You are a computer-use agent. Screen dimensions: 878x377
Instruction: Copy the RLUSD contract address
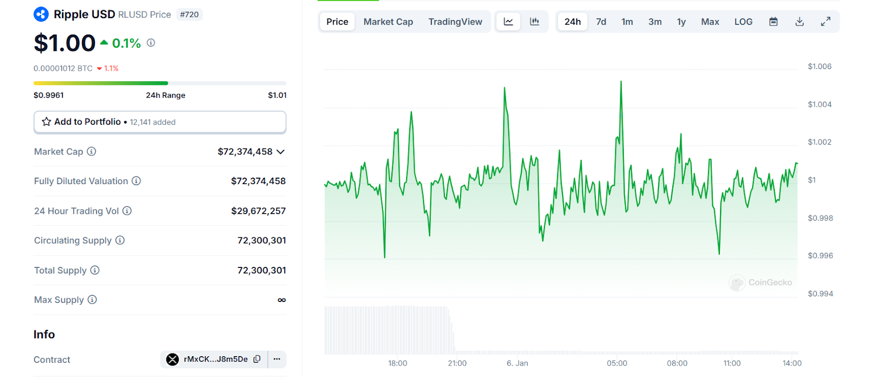point(257,359)
